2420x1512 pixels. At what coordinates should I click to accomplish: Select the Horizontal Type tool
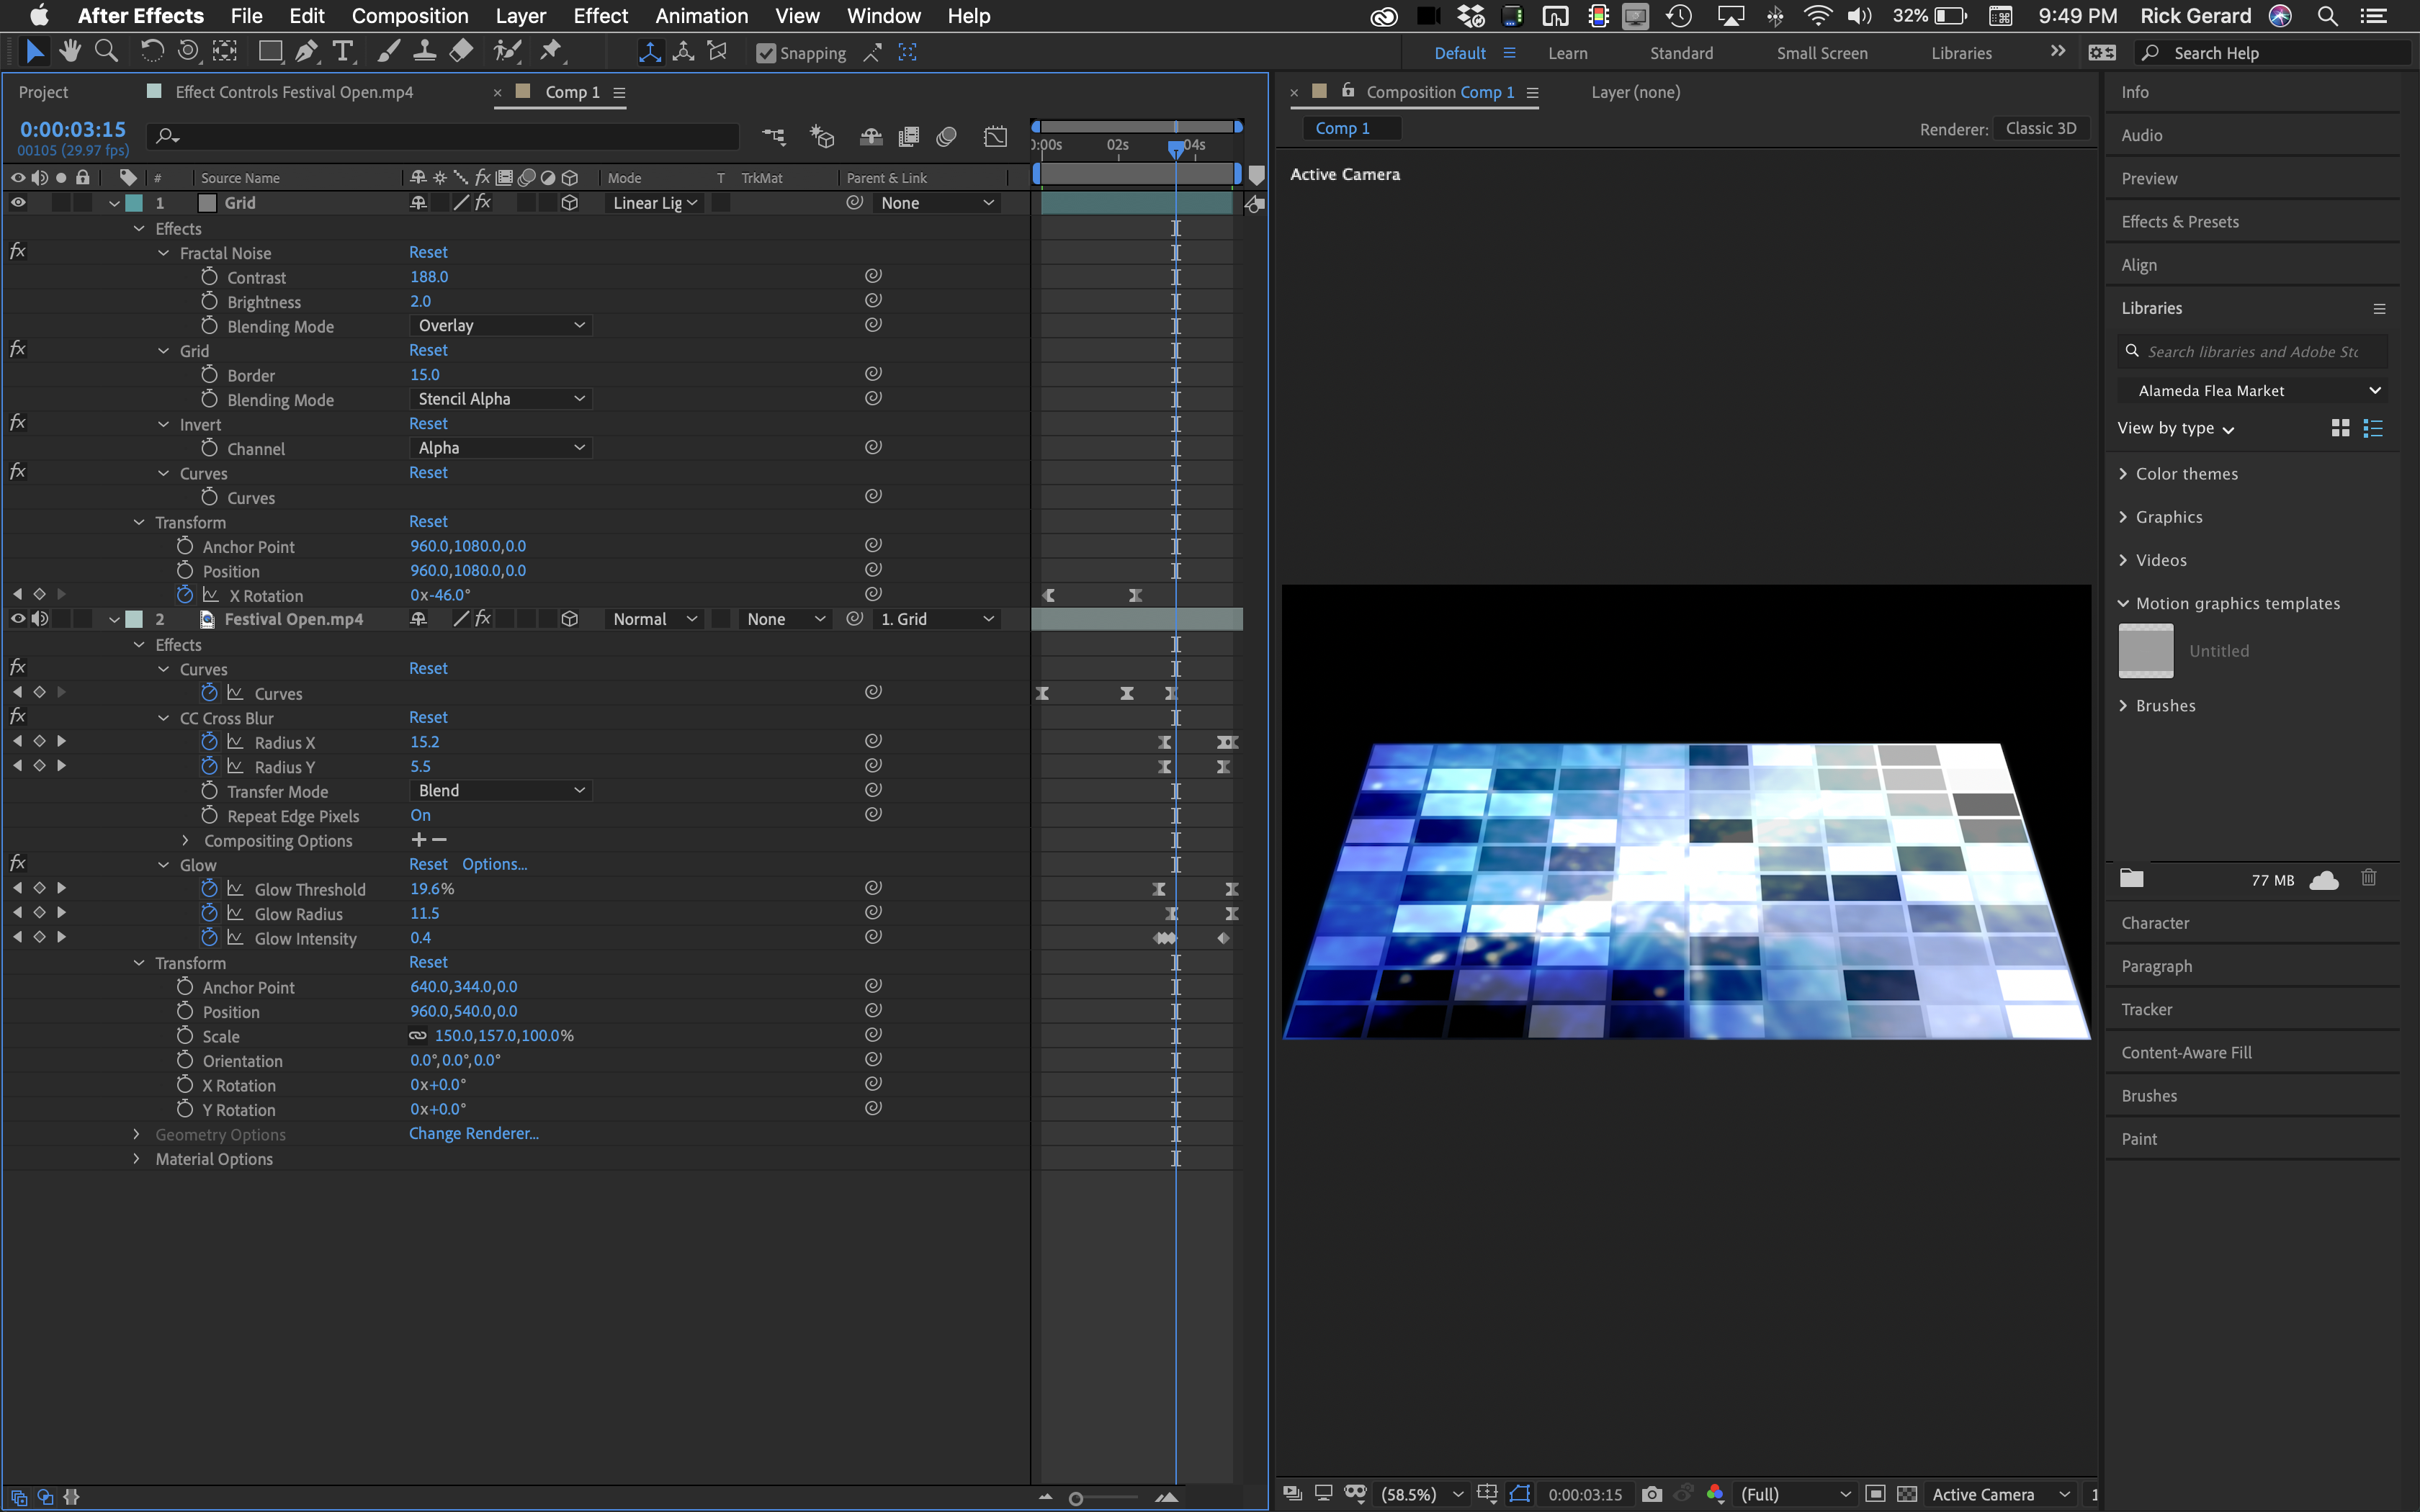tap(343, 51)
